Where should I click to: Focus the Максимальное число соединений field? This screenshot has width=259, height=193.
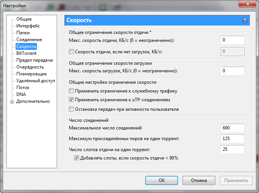(232, 128)
